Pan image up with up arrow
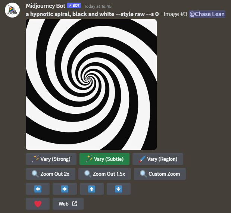231x213 pixels. [x=92, y=189]
